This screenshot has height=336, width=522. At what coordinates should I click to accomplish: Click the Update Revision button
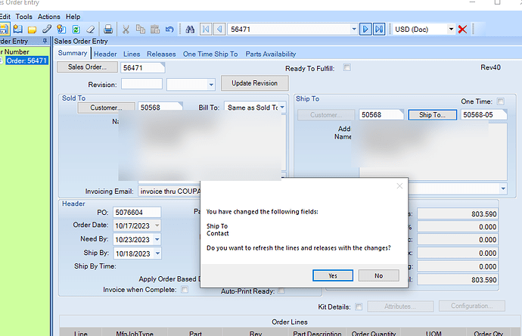click(x=255, y=83)
